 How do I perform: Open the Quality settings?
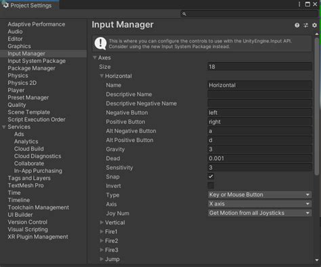tap(17, 105)
